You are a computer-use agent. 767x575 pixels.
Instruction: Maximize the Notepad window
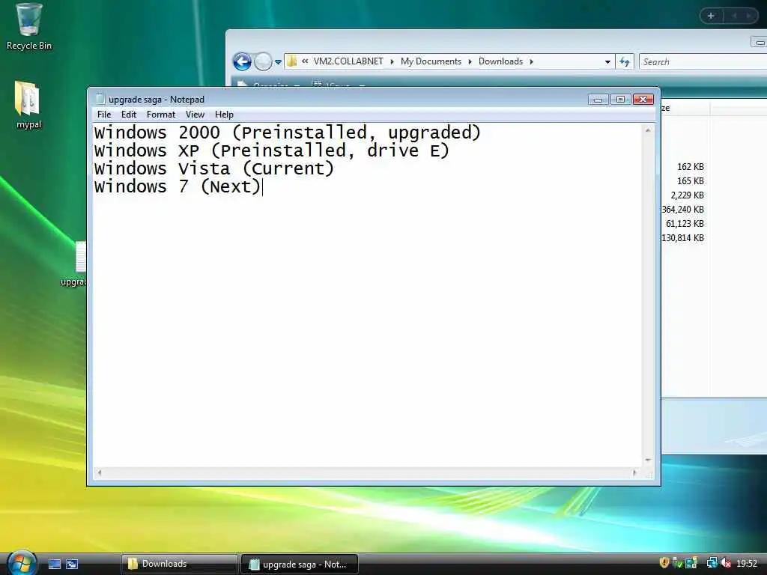(x=620, y=100)
